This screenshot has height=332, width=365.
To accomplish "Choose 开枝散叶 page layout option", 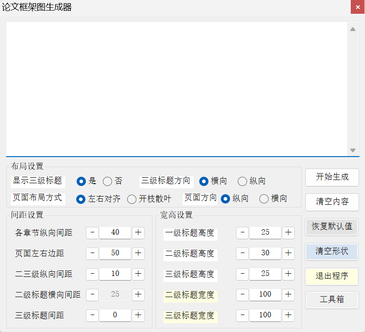I will (x=132, y=199).
